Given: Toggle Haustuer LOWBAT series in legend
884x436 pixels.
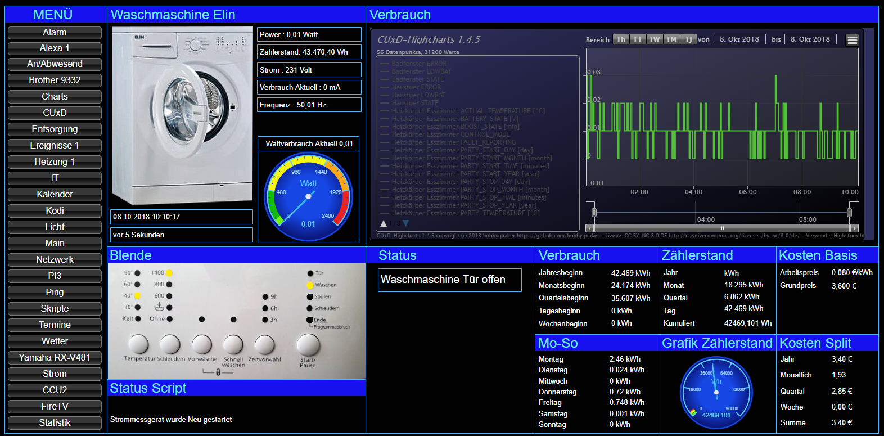Looking at the screenshot, I should point(413,95).
